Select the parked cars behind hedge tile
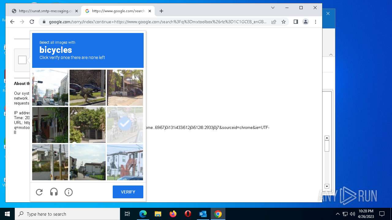The width and height of the screenshot is (392, 220). [x=88, y=88]
